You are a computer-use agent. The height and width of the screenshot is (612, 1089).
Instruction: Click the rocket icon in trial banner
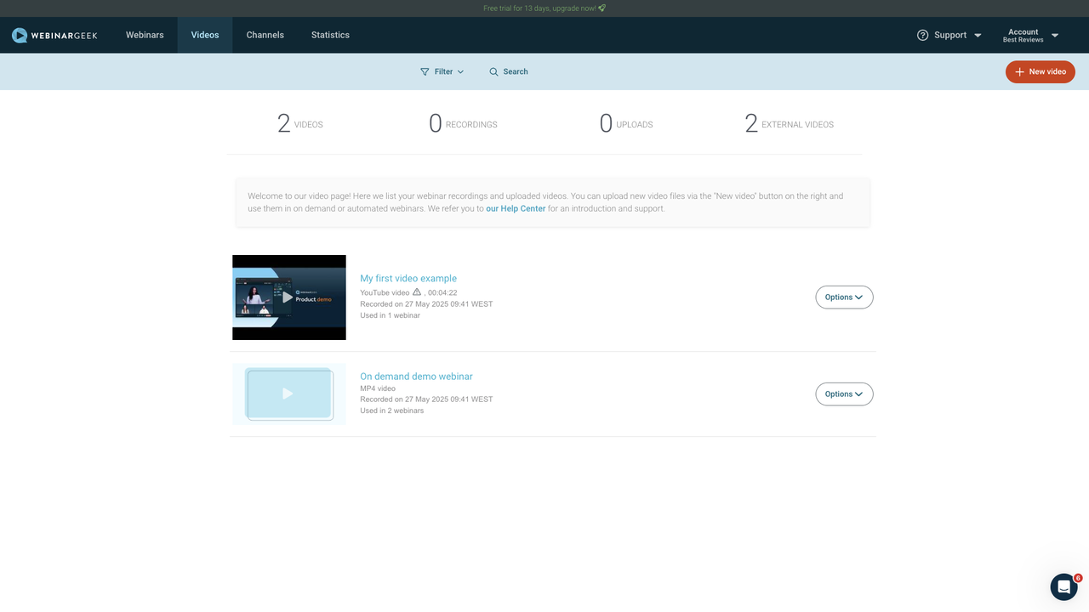point(602,8)
